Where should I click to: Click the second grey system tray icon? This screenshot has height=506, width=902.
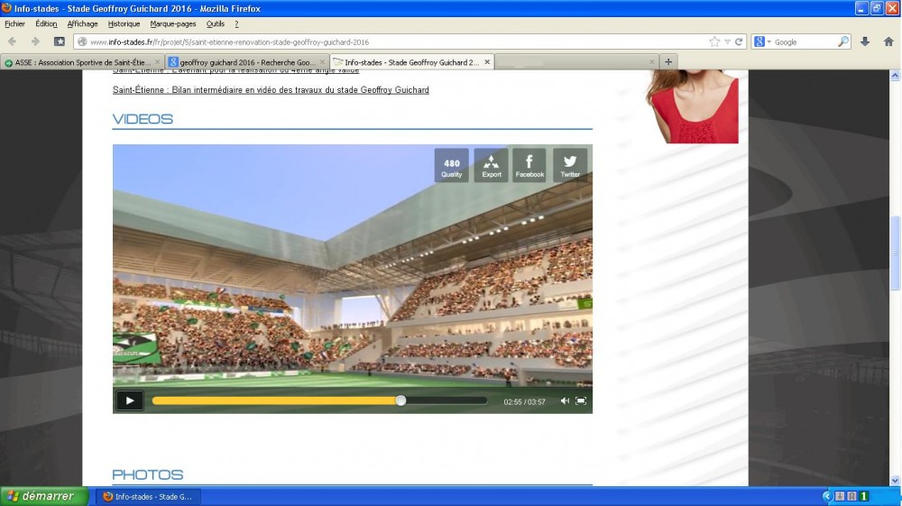point(852,496)
